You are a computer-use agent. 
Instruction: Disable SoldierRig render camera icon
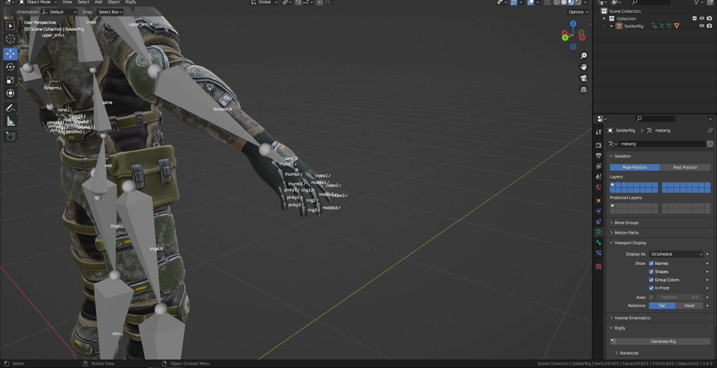click(709, 26)
